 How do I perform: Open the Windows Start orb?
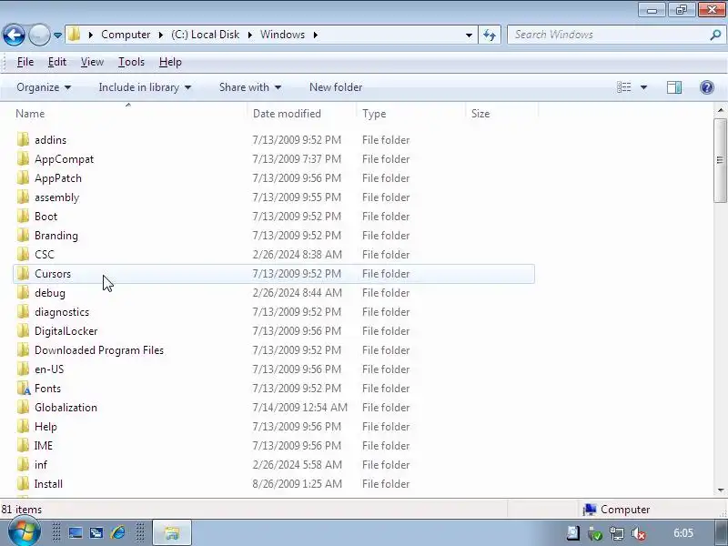(25, 532)
